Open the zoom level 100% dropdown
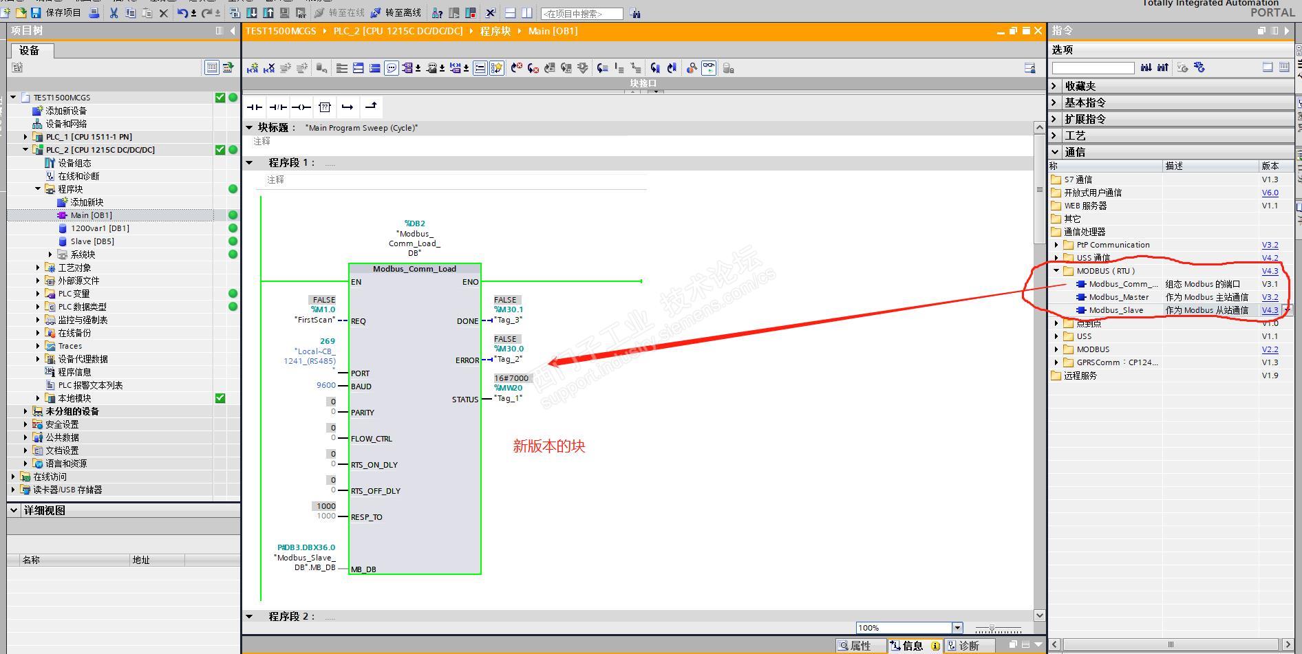The height and width of the screenshot is (654, 1302). point(957,628)
